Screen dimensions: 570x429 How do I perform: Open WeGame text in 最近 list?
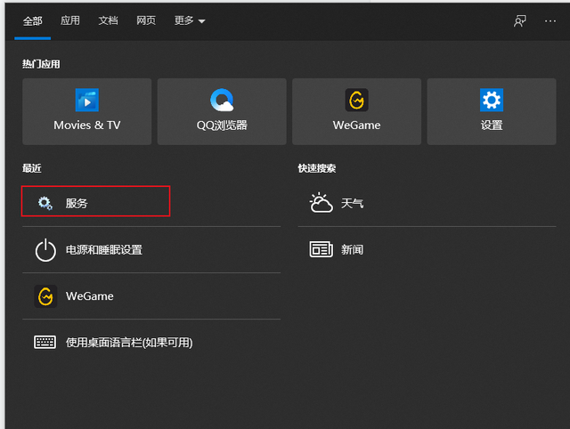pyautogui.click(x=89, y=296)
